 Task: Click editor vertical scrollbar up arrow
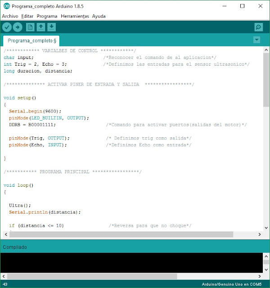tap(266, 50)
